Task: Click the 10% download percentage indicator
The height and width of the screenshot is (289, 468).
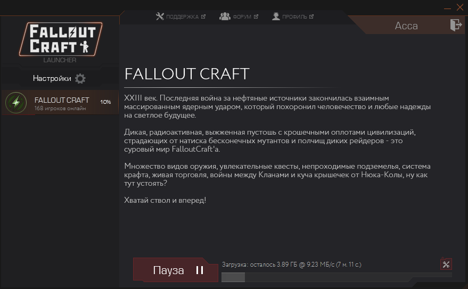Action: pos(105,102)
